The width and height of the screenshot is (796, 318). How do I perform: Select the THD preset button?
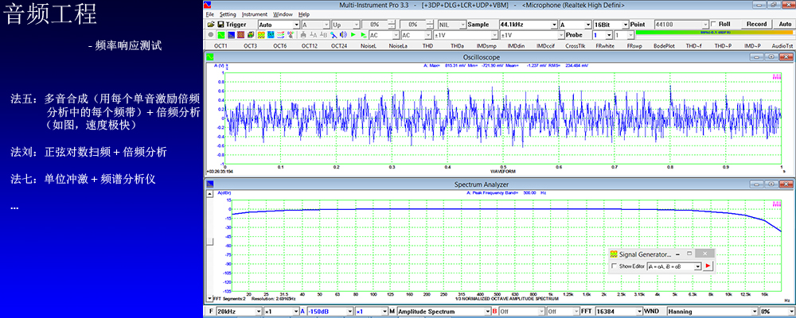(x=427, y=45)
